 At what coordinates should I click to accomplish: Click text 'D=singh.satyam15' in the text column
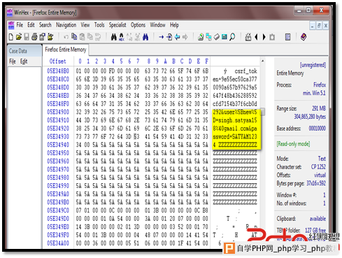(x=235, y=120)
